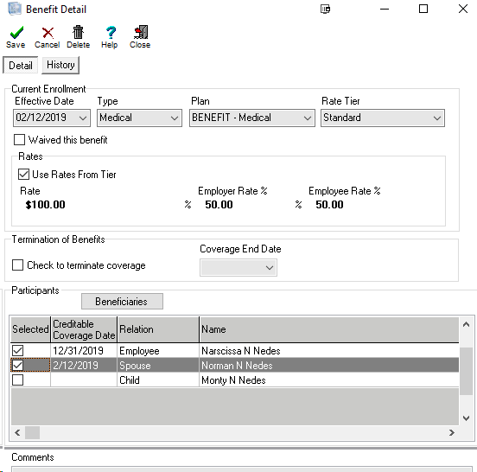Click the Benefit Detail window icon
This screenshot has height=472, width=477.
point(15,9)
